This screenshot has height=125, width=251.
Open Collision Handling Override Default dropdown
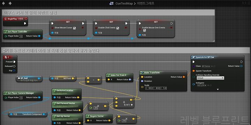tap(210, 78)
